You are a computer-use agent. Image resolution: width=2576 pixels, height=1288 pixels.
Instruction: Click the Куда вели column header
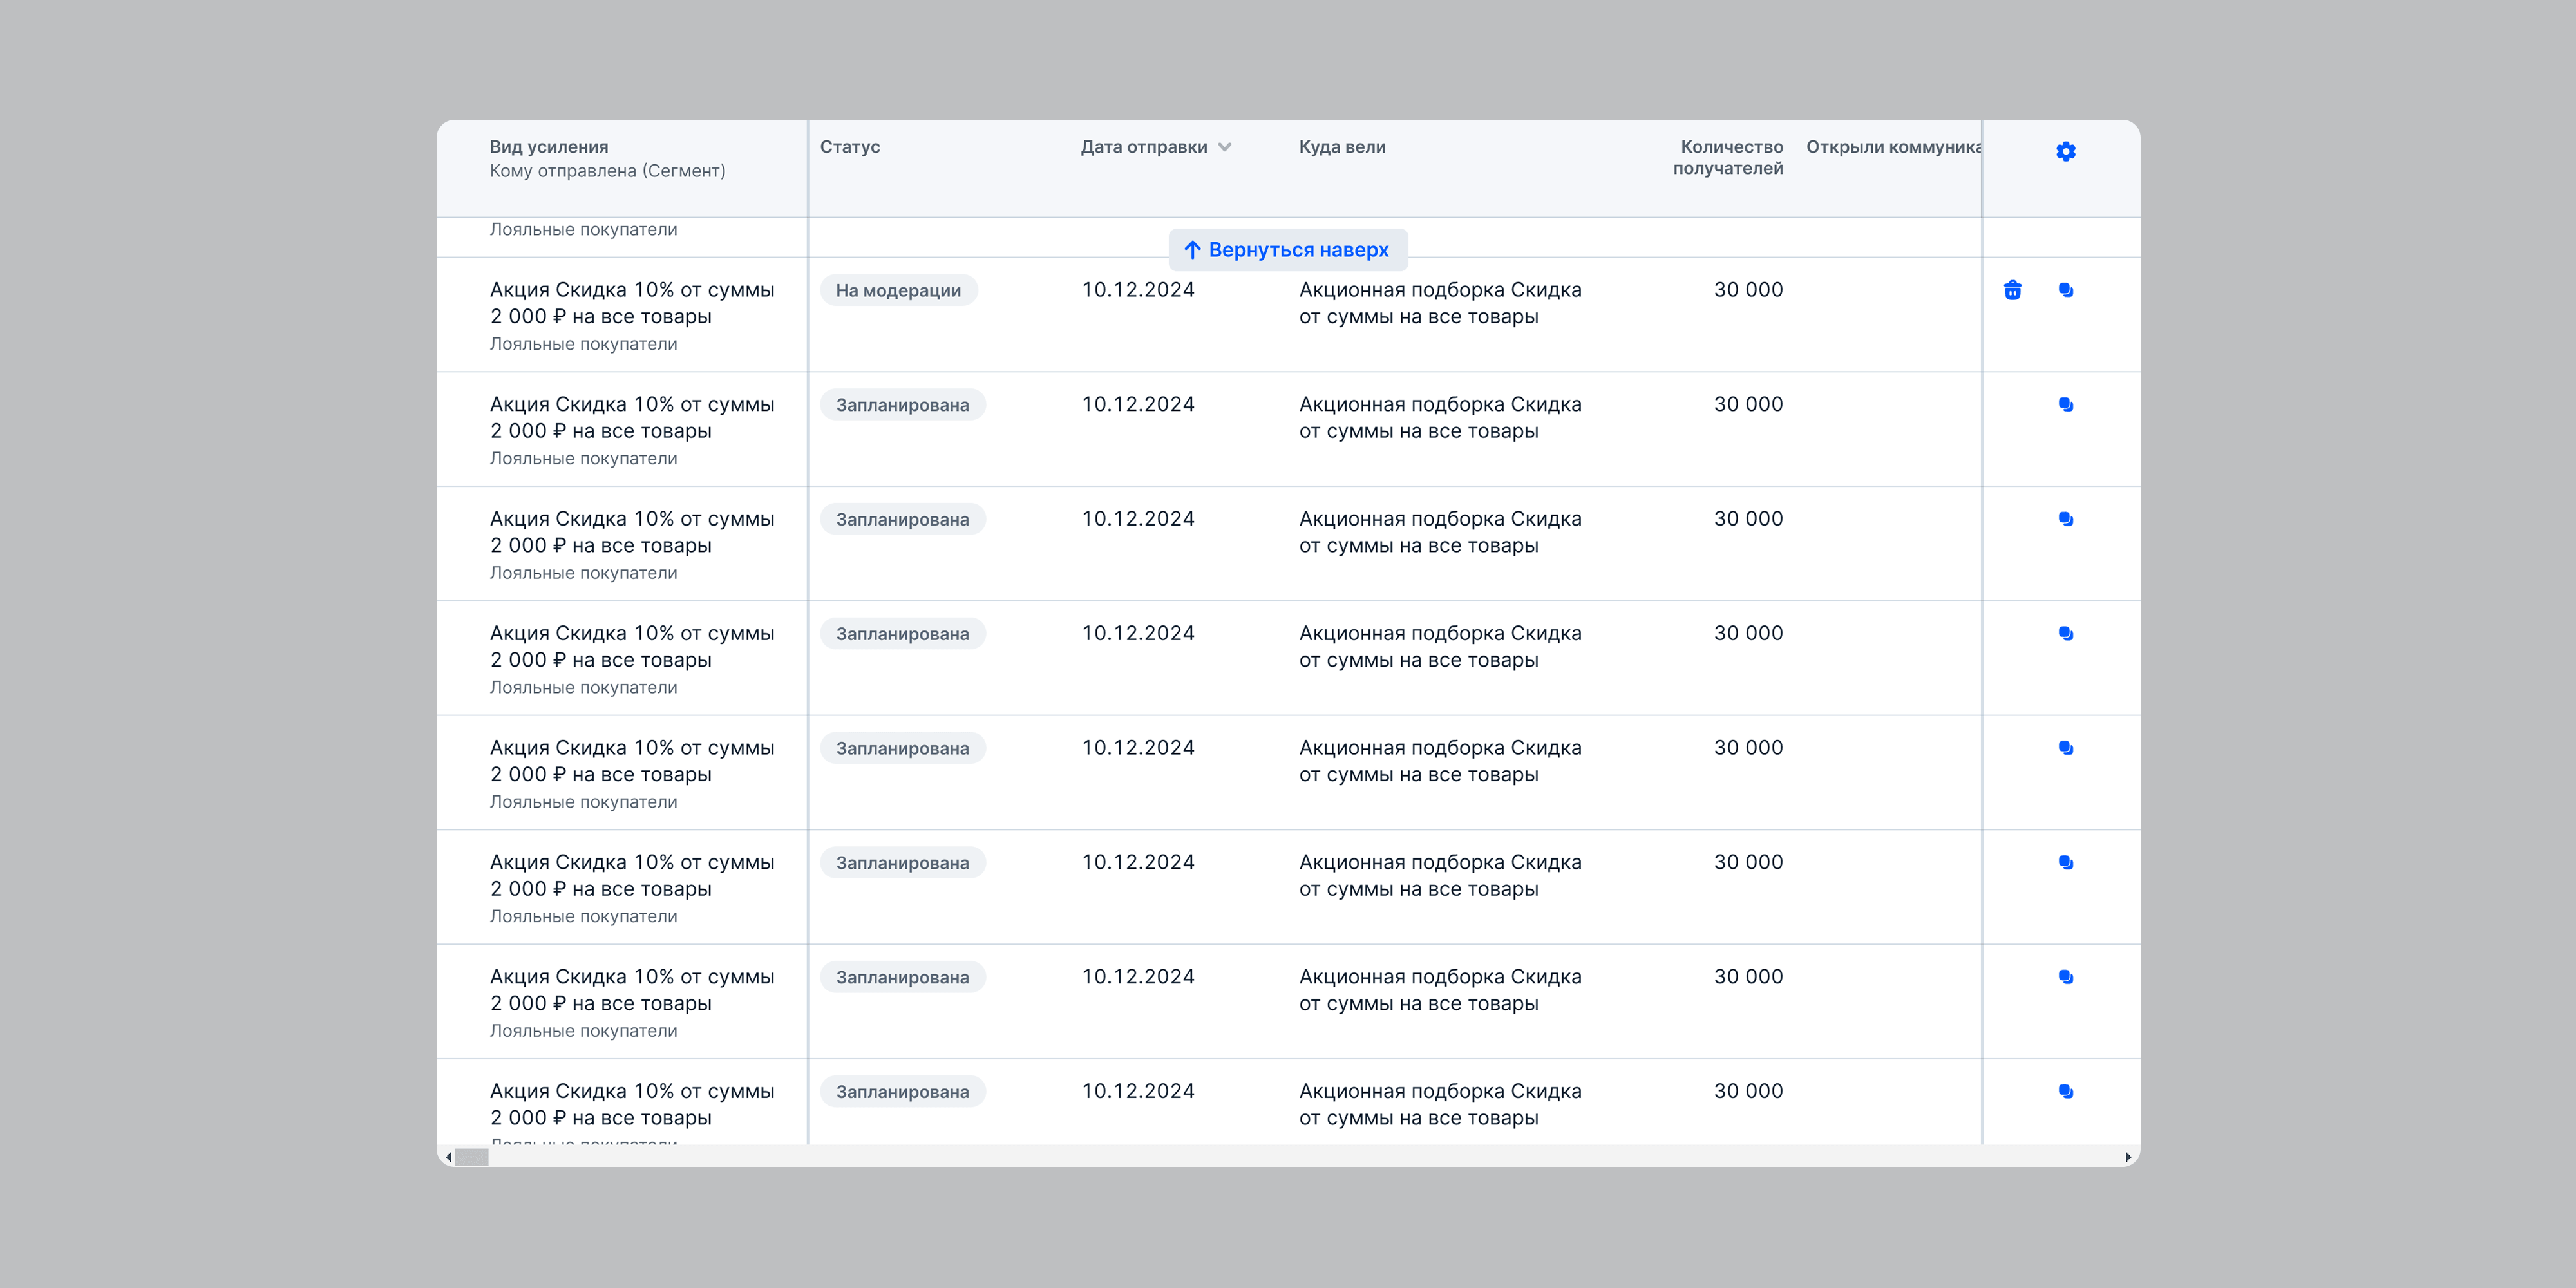[1342, 147]
